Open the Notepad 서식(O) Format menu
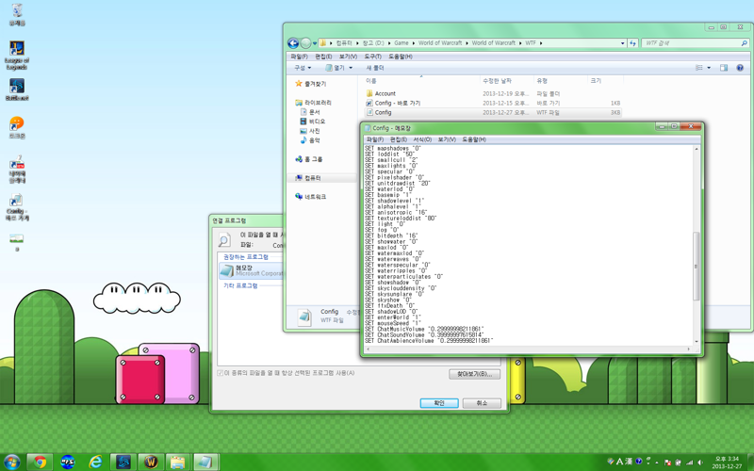Screen dimensions: 754x471 click(422, 139)
